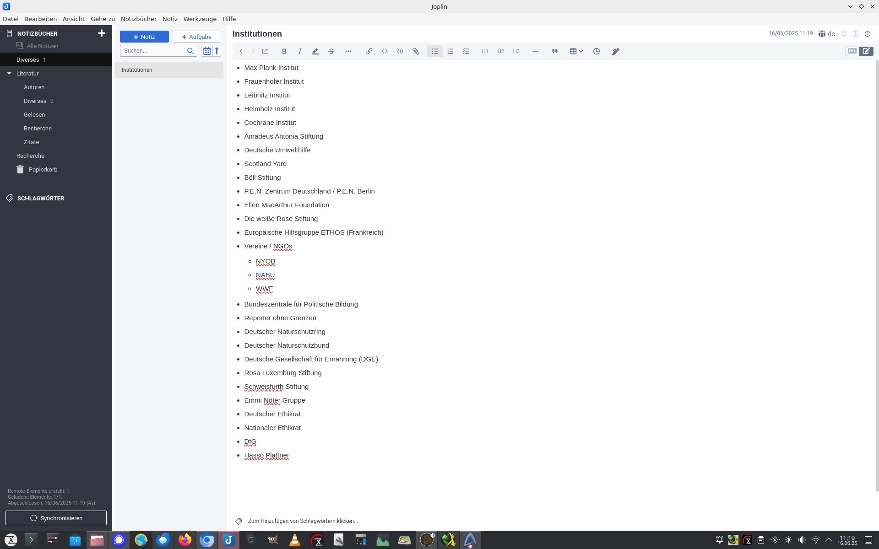The image size is (879, 549).
Task: Click the pen drawing toolbar icon
Action: tap(616, 51)
